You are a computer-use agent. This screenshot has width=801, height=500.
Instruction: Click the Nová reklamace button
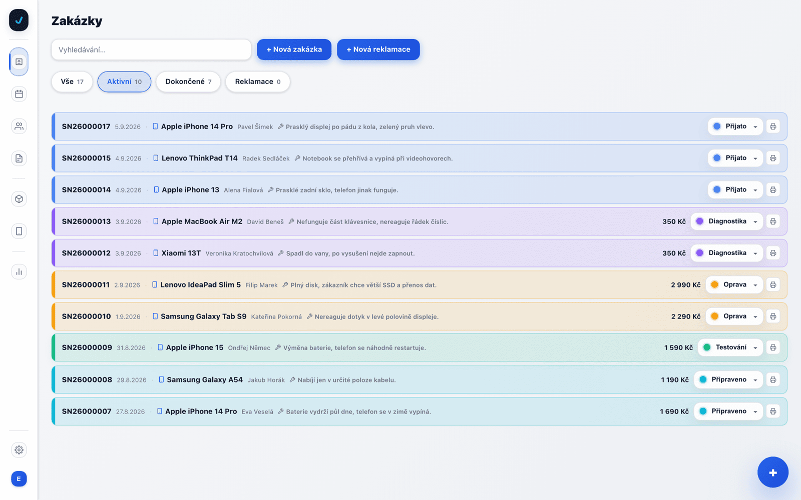pos(378,49)
